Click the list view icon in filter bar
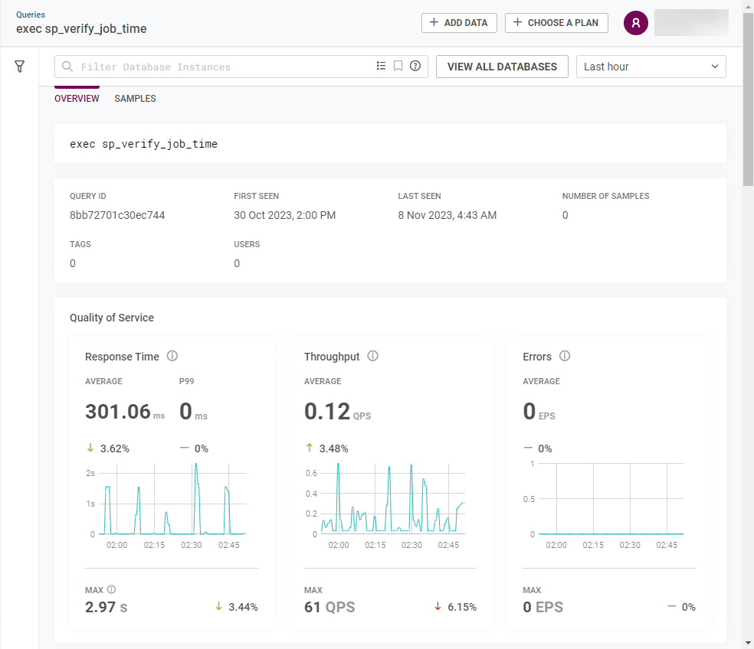 381,67
